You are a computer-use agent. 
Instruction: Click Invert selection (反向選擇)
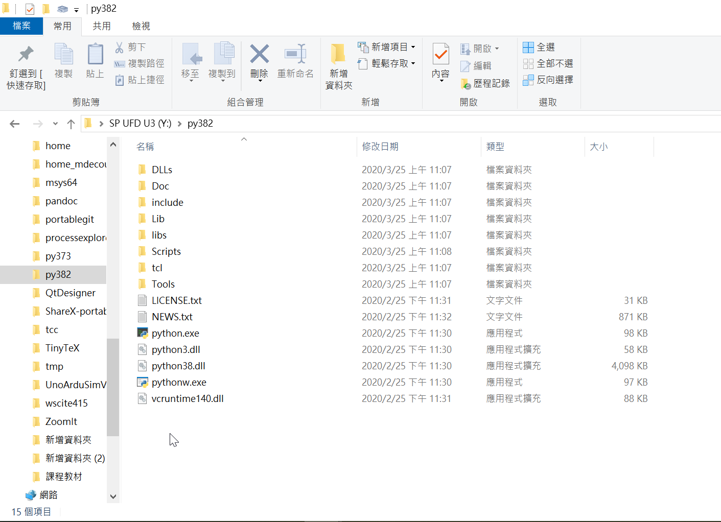coord(548,80)
